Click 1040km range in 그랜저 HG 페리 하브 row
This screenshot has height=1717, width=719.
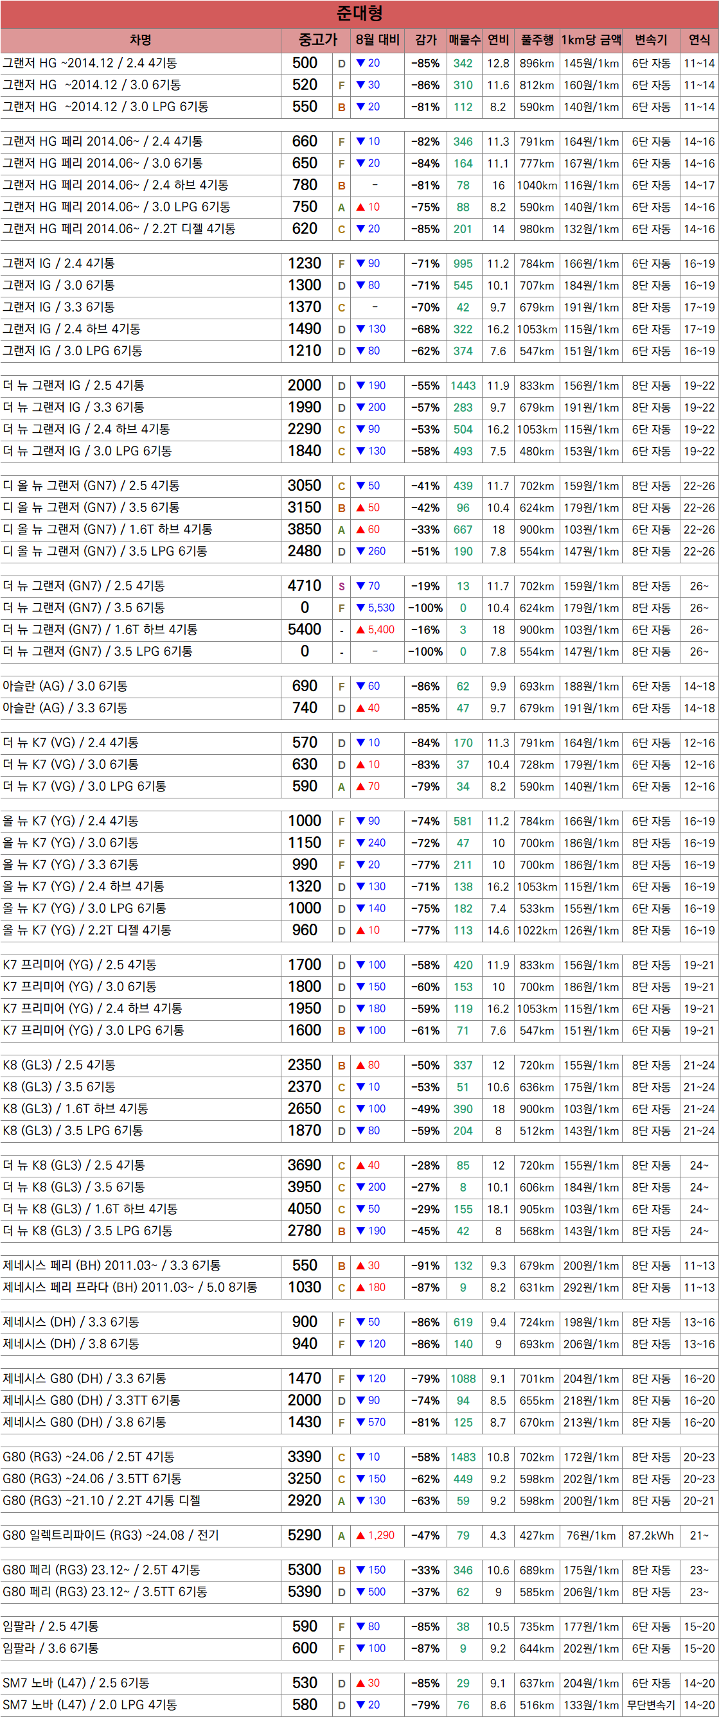(537, 185)
